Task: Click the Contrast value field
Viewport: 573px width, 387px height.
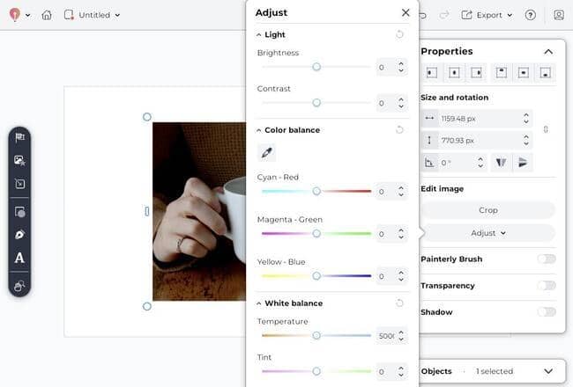Action: tap(385, 103)
